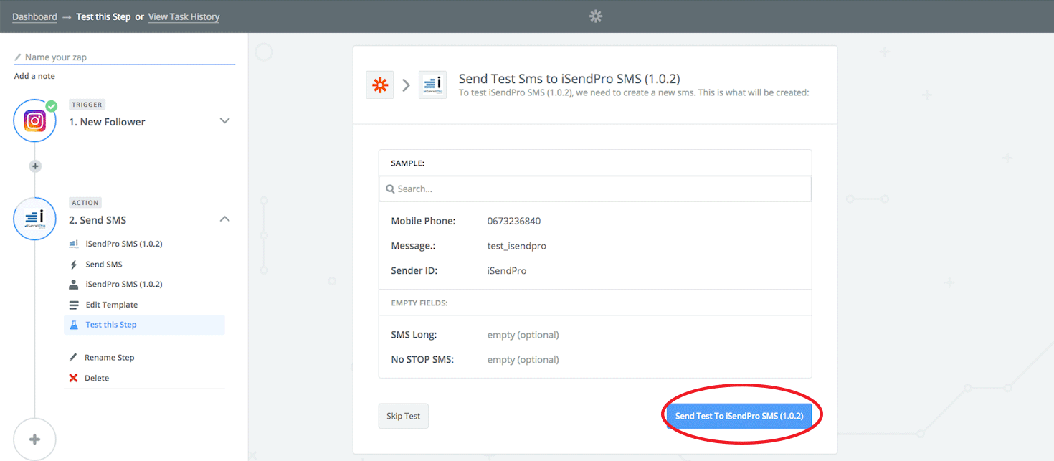Send Test To iSendPro SMS (1.0.2)
Screen dimensions: 1054x461
pyautogui.click(x=739, y=416)
